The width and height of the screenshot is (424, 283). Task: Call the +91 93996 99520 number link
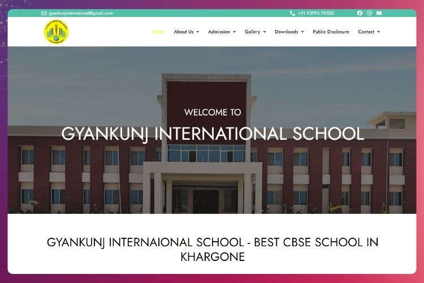click(316, 13)
